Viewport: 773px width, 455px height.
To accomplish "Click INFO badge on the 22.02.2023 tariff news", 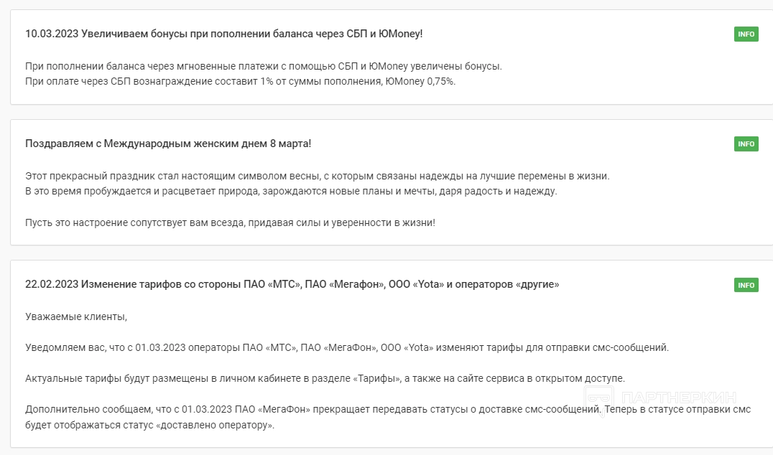I will coord(746,285).
